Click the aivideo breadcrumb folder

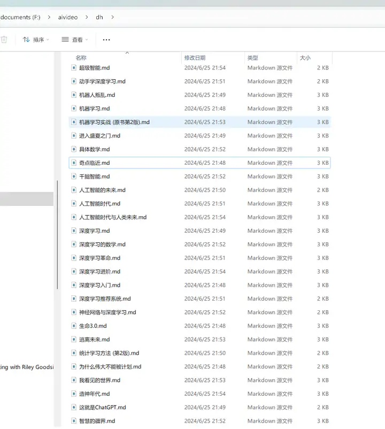(68, 17)
